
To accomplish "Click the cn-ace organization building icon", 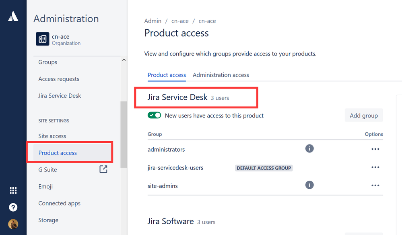I will point(43,39).
